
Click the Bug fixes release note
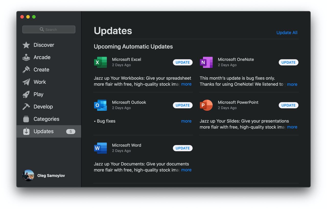point(105,121)
